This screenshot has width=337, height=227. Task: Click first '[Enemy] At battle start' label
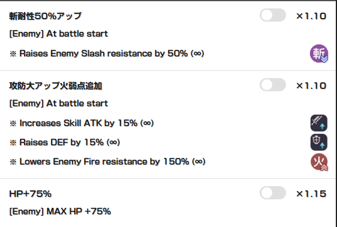(x=58, y=34)
